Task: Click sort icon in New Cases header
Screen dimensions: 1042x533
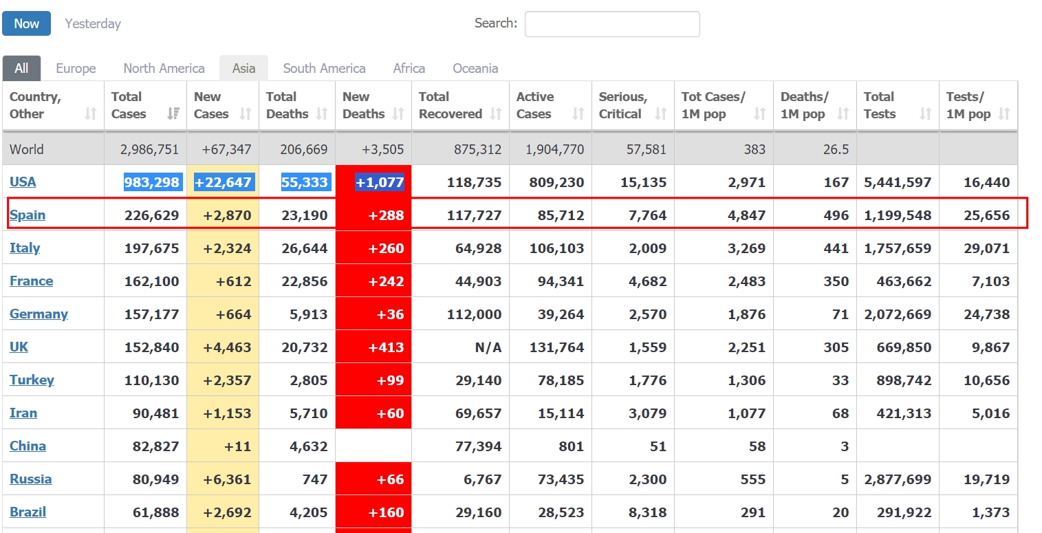Action: tap(246, 114)
